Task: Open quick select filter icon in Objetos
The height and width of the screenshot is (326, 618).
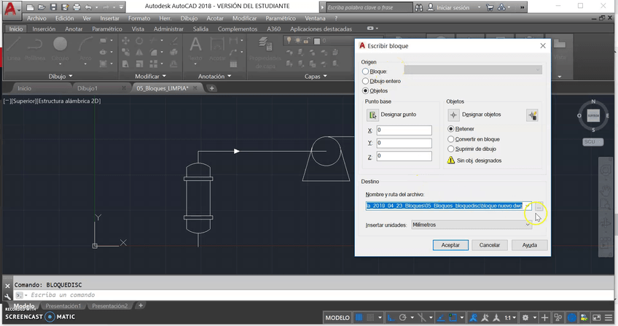Action: coord(532,115)
